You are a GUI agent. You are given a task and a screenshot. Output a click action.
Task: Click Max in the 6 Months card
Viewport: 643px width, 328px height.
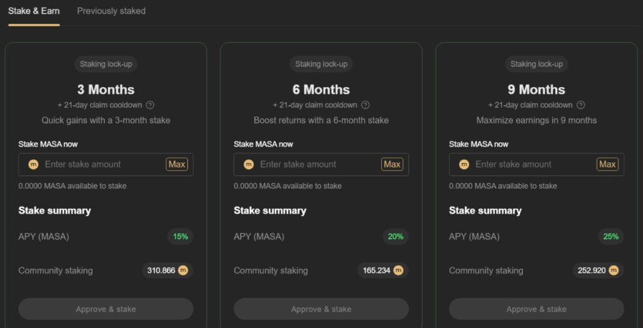(x=392, y=164)
